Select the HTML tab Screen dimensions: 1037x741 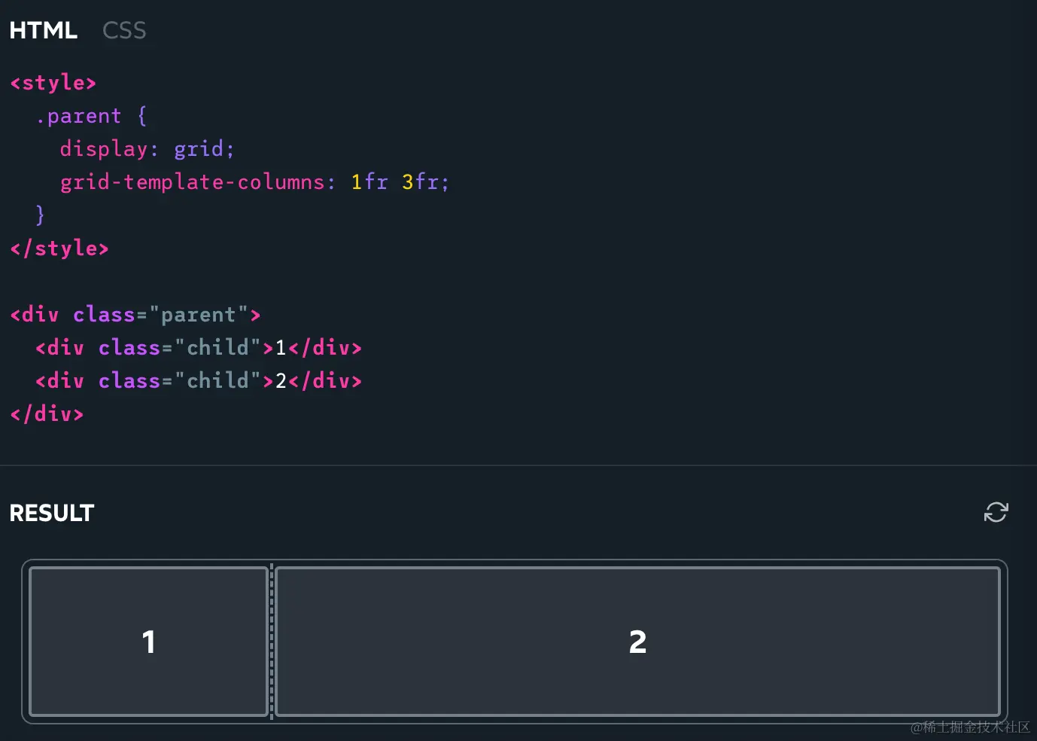[43, 30]
